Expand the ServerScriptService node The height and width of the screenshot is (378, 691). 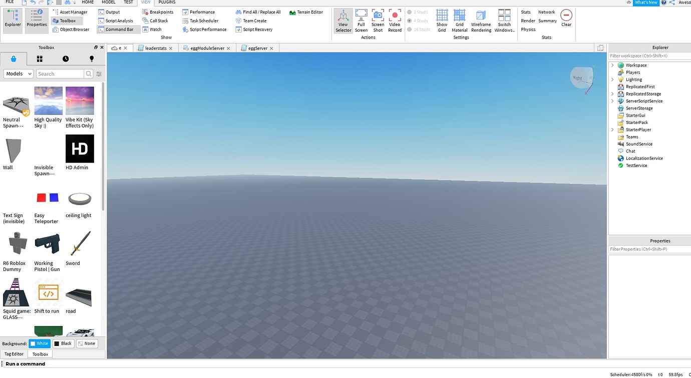[612, 101]
